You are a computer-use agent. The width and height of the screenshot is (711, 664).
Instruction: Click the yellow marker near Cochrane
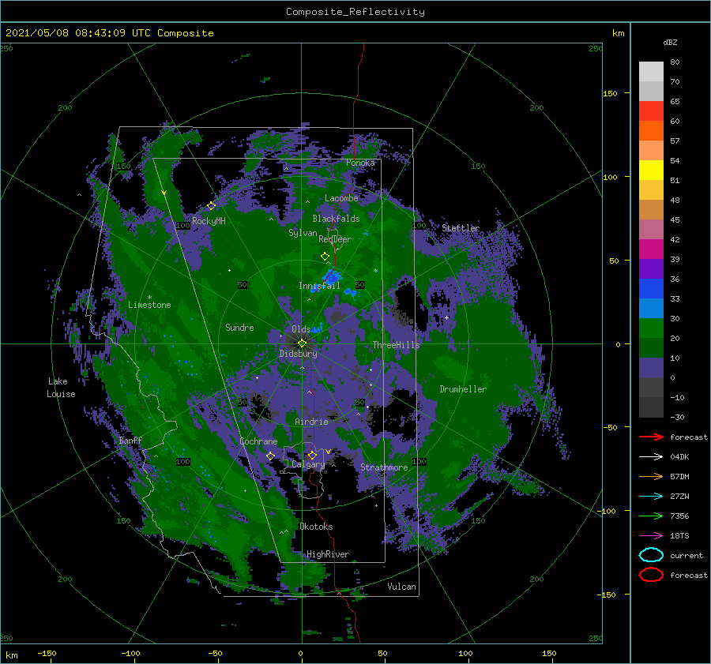pos(270,456)
